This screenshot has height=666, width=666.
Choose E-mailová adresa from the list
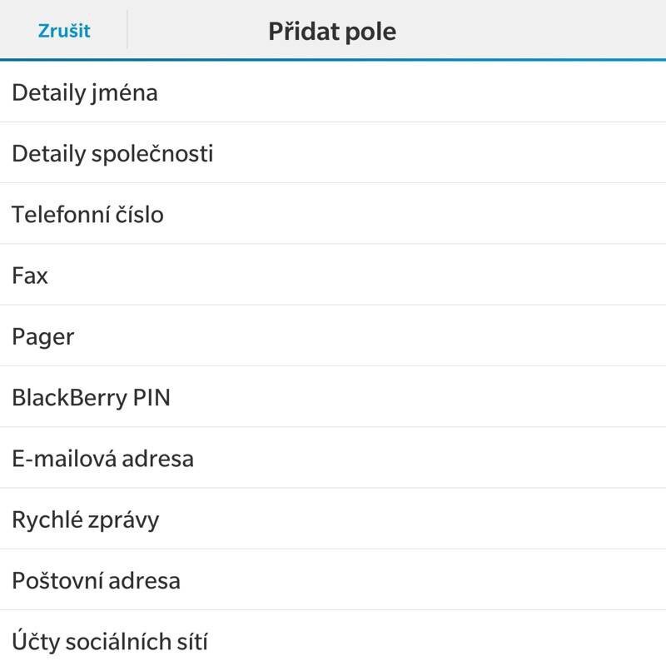point(333,458)
